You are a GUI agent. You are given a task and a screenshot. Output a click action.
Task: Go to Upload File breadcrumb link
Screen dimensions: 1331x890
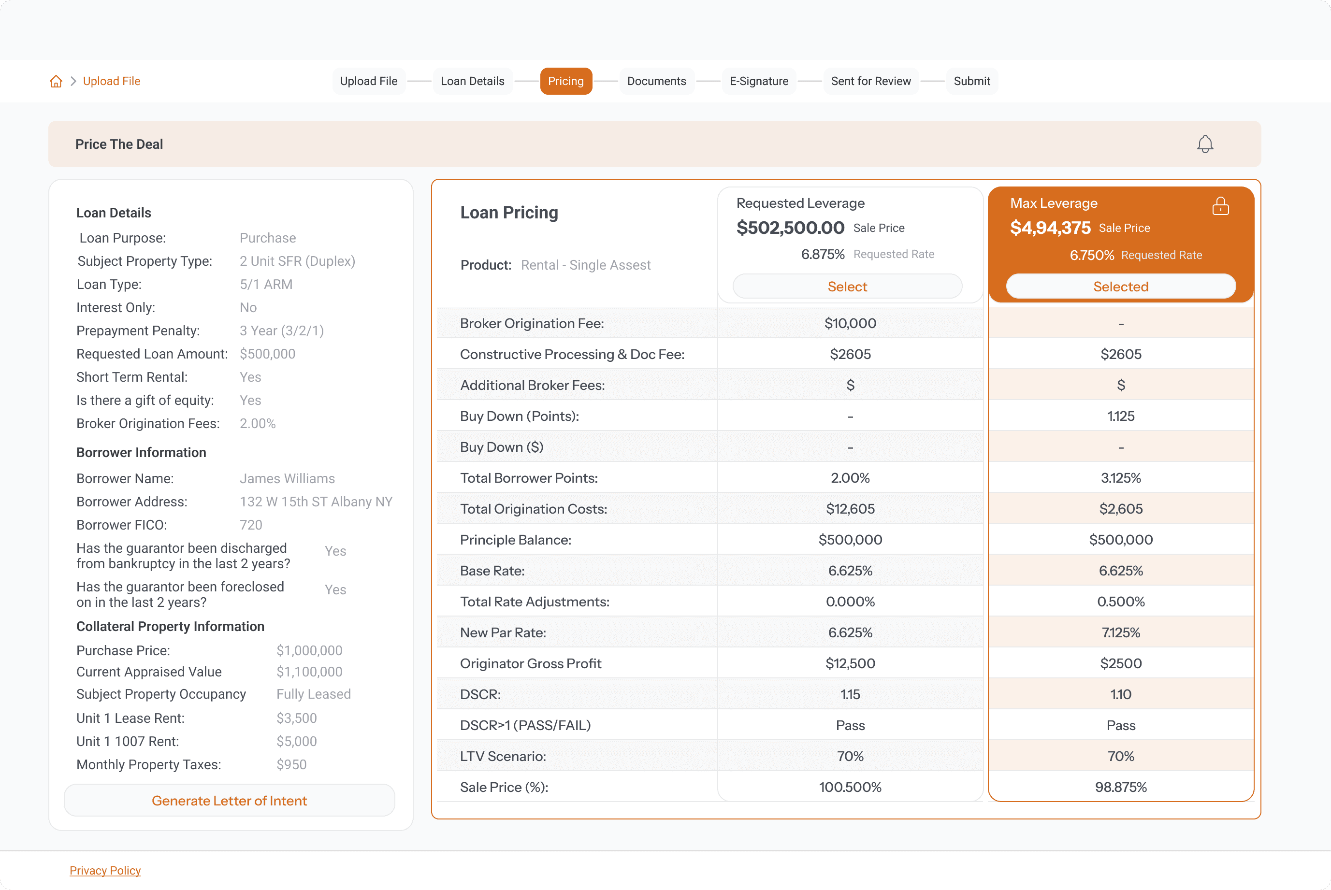tap(112, 81)
